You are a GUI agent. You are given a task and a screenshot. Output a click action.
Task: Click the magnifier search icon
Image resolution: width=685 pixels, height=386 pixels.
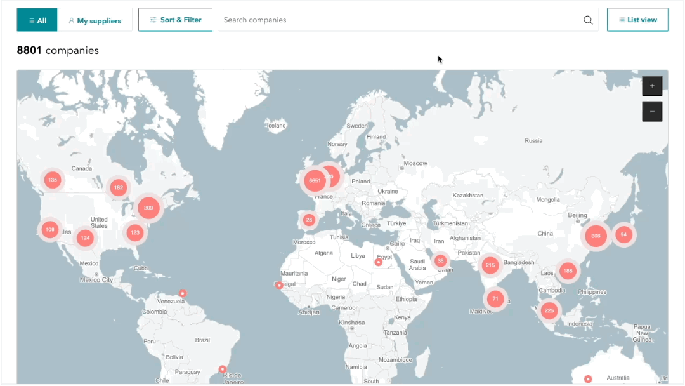point(588,20)
